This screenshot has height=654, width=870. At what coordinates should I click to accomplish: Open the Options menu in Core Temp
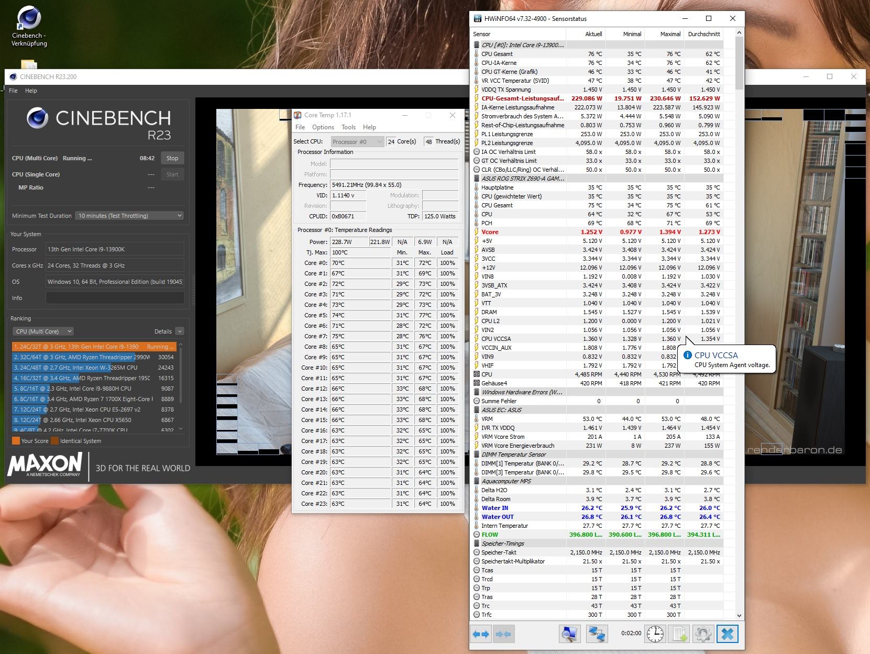pos(323,127)
